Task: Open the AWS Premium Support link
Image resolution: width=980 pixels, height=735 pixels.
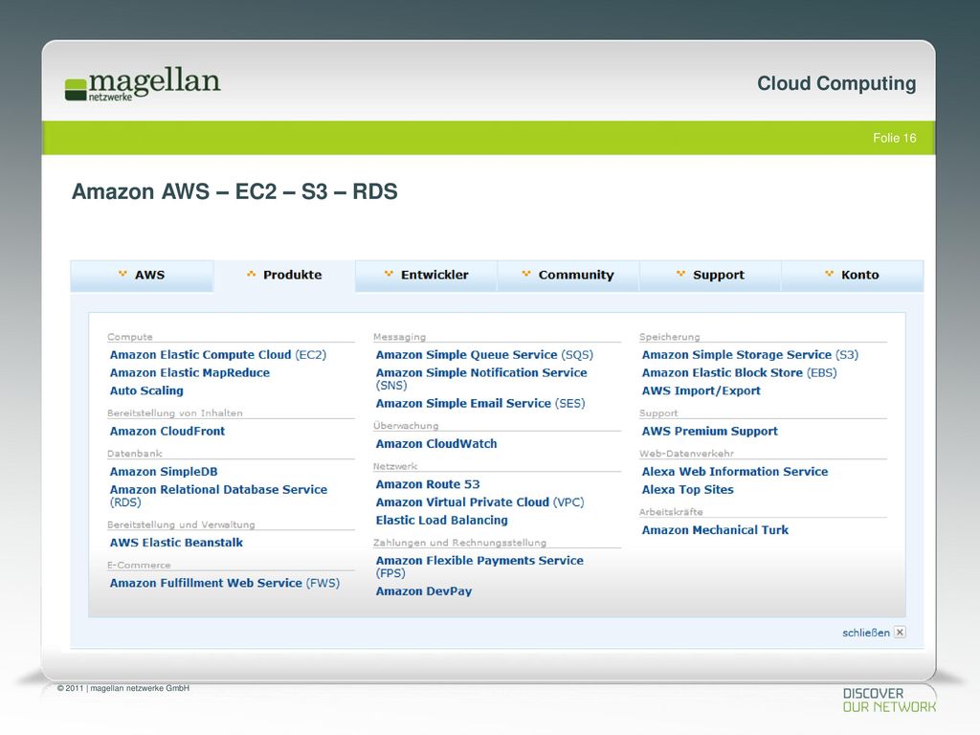Action: [x=710, y=432]
